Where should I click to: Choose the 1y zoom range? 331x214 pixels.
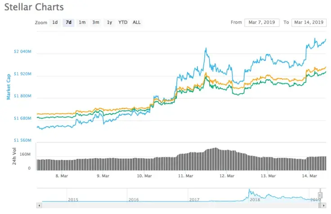tap(109, 22)
